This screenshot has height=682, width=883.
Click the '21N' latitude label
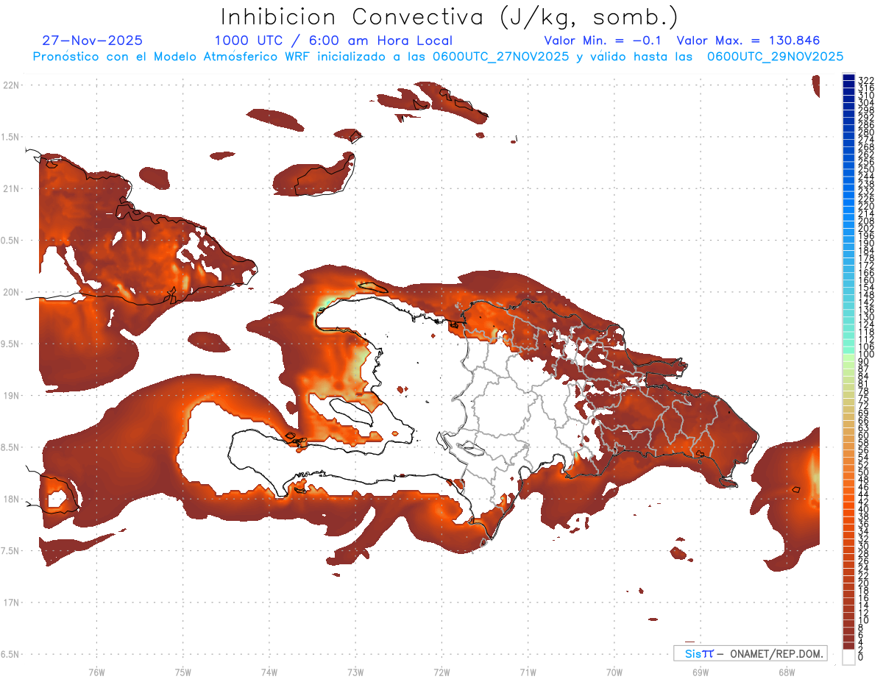click(10, 188)
